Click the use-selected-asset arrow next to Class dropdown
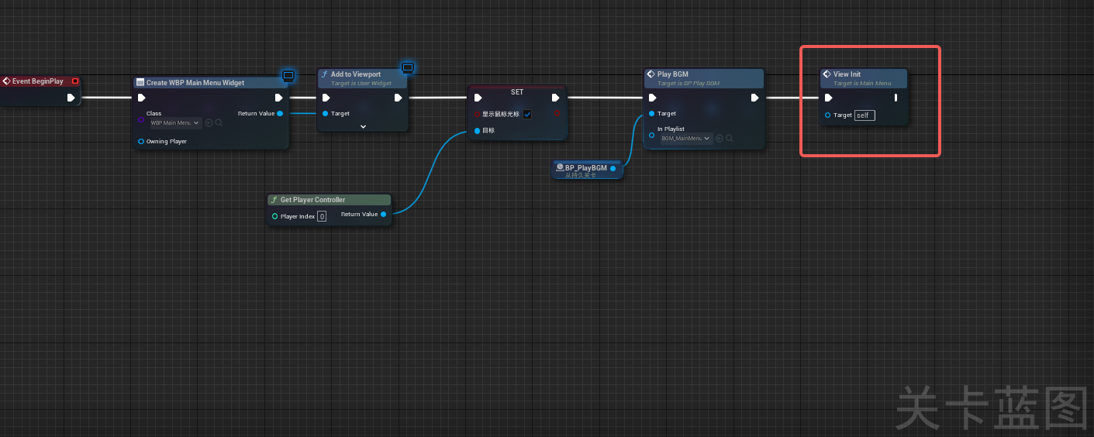 point(209,122)
